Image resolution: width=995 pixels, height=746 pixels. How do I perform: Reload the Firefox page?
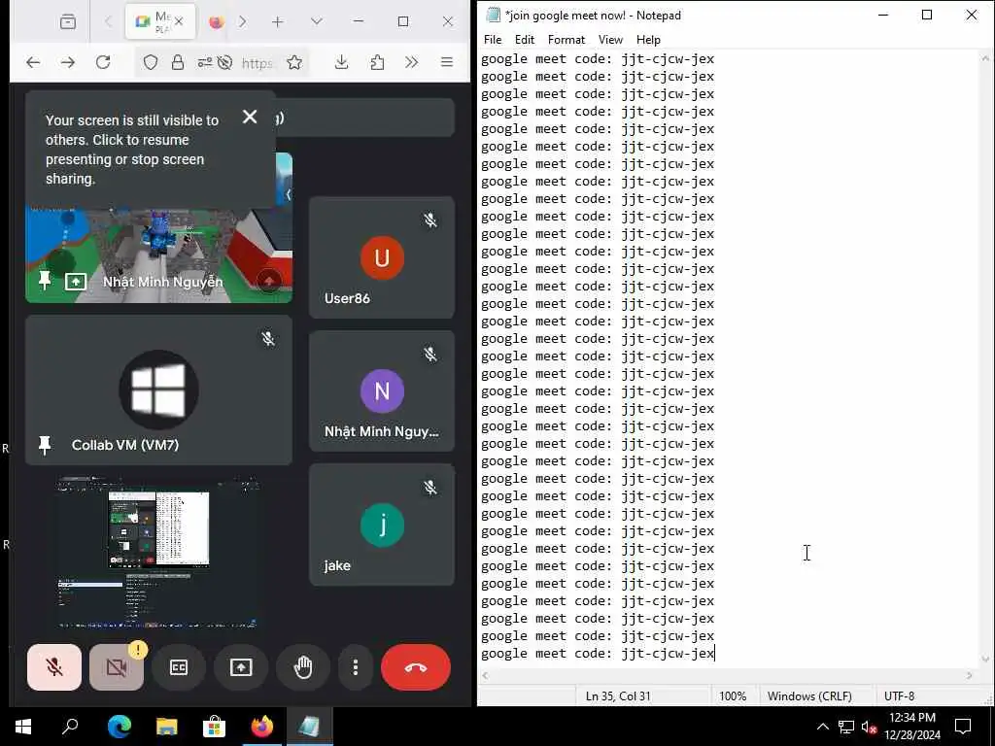(x=103, y=62)
